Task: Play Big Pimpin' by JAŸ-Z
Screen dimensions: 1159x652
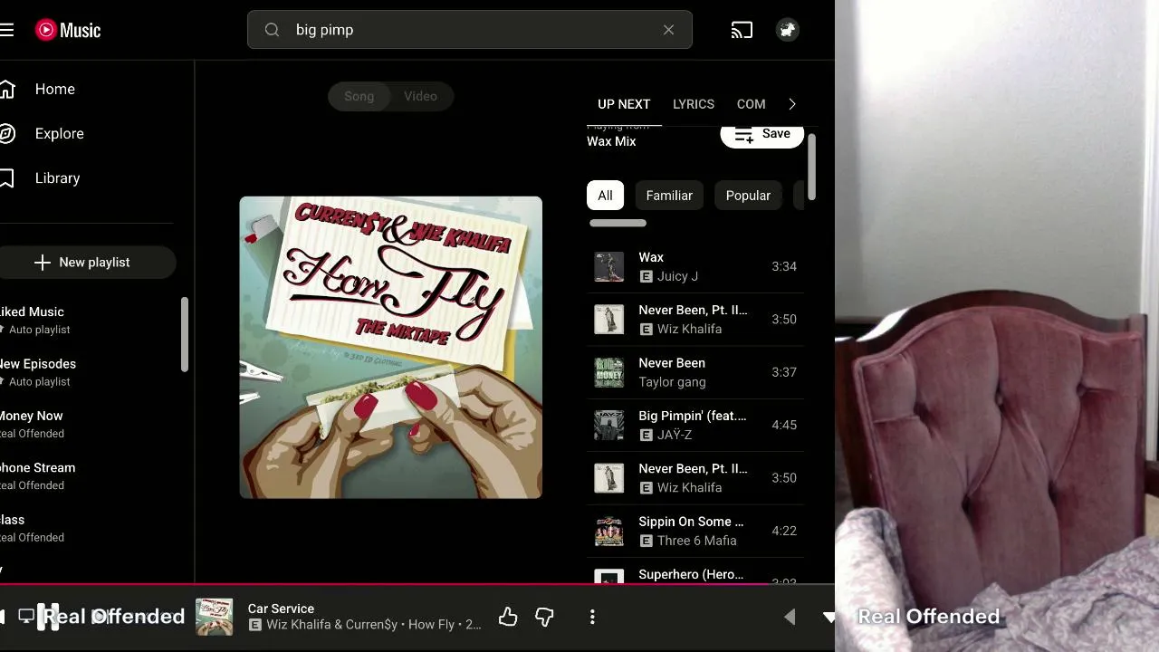Action: pos(695,425)
